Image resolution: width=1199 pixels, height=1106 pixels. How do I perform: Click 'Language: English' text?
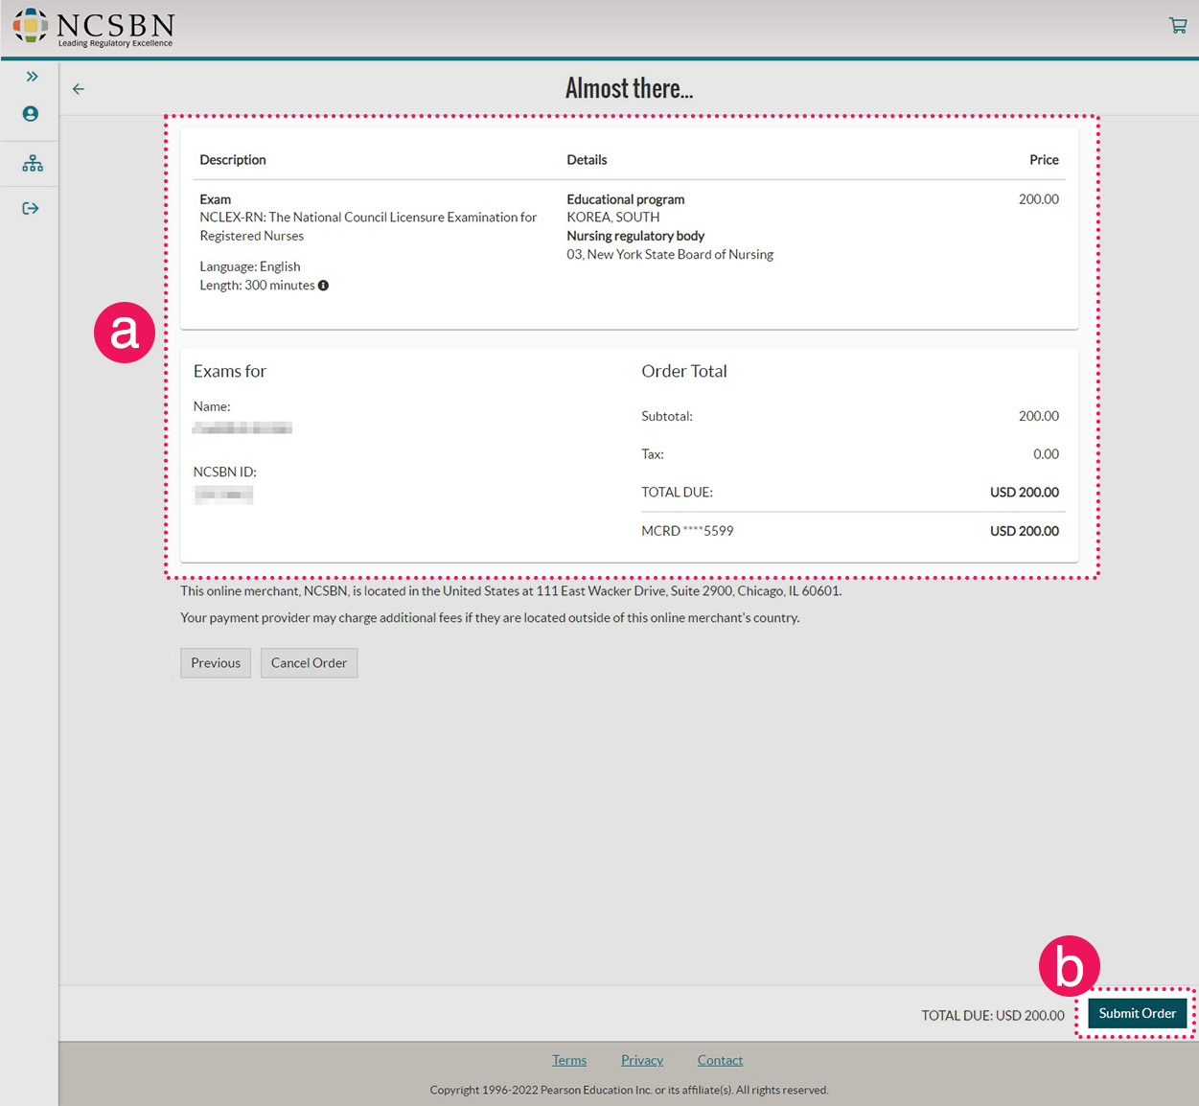pyautogui.click(x=250, y=266)
